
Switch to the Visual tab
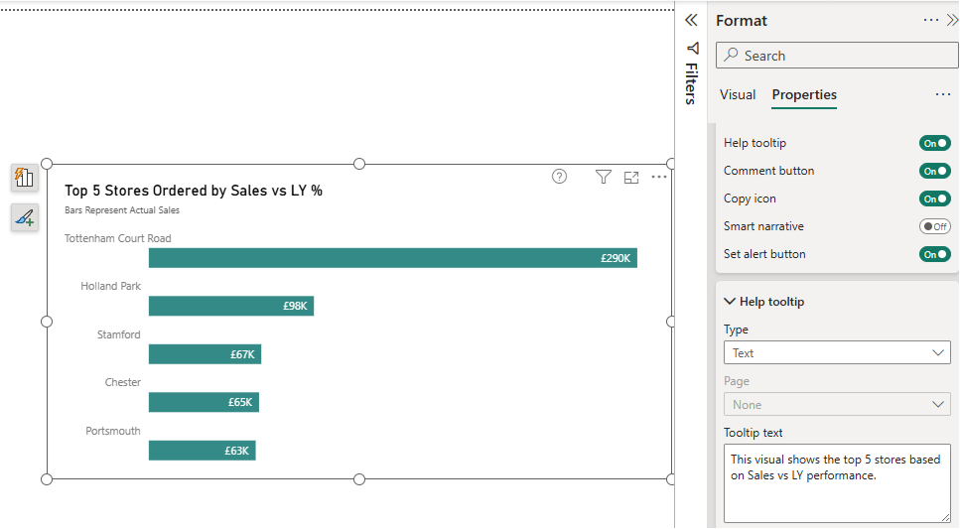click(738, 95)
